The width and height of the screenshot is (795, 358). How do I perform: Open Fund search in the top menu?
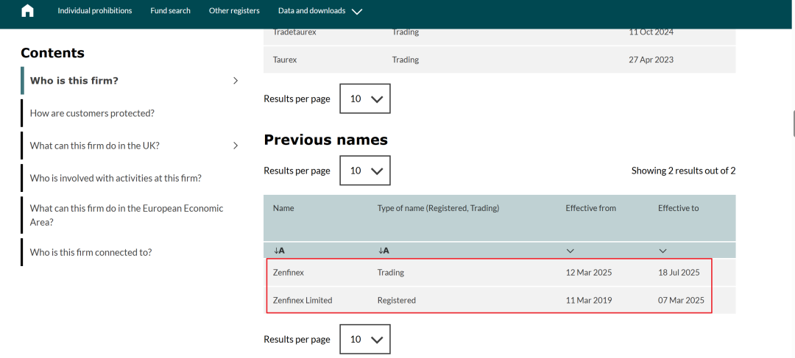tap(170, 11)
